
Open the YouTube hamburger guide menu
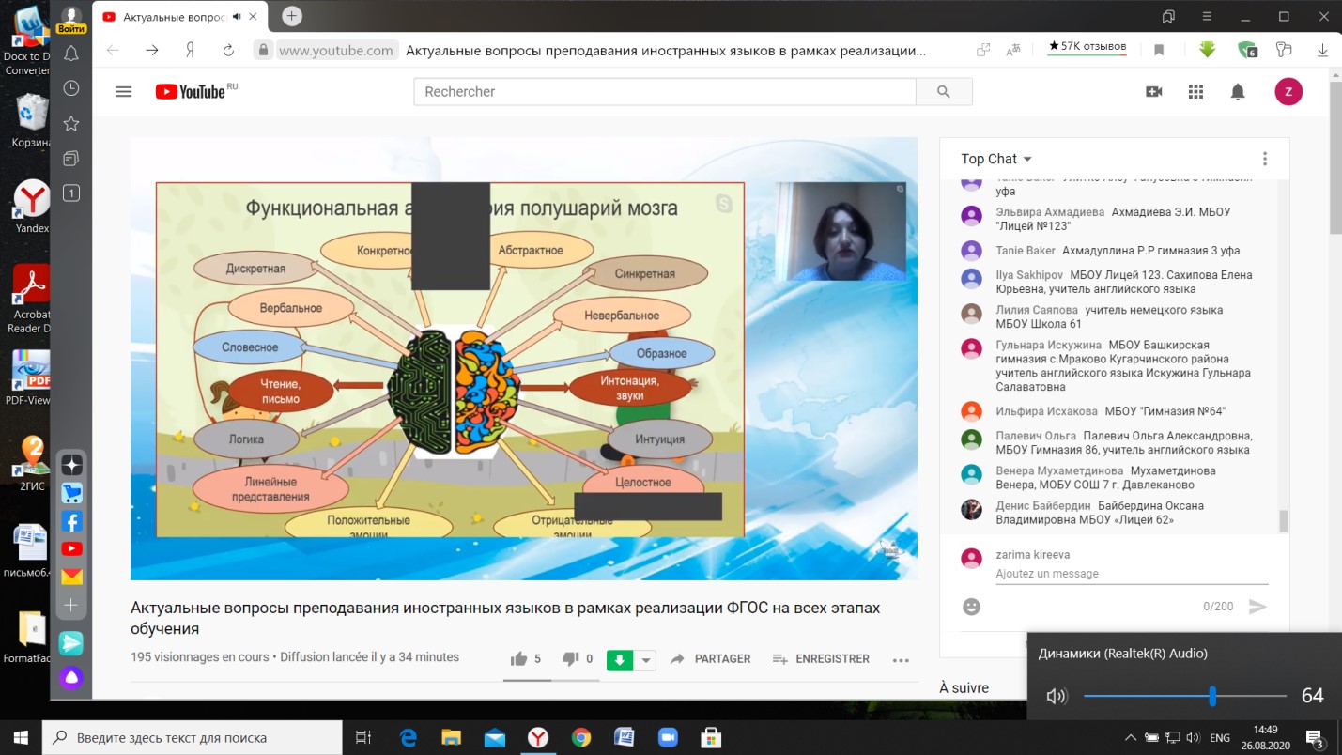pos(123,91)
